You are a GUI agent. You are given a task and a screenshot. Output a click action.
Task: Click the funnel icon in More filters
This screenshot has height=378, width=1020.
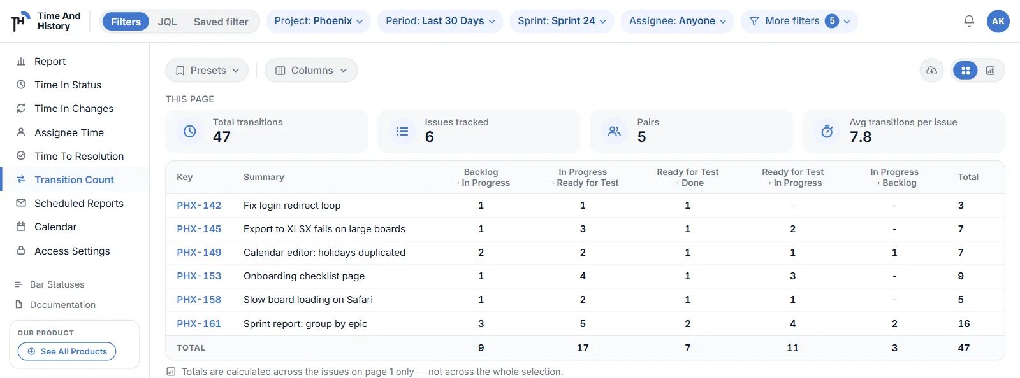pyautogui.click(x=754, y=21)
